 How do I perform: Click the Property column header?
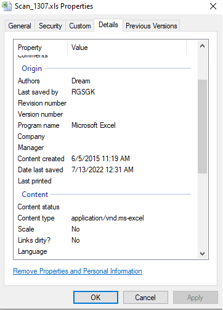[30, 48]
